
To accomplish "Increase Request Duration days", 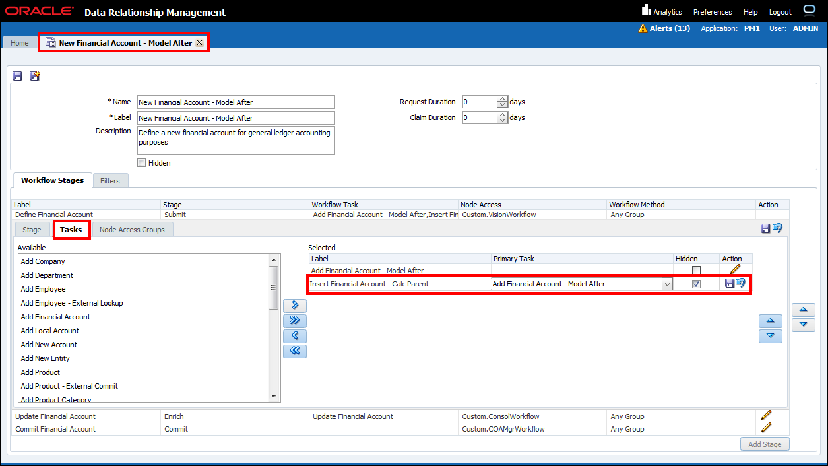I will pos(503,99).
